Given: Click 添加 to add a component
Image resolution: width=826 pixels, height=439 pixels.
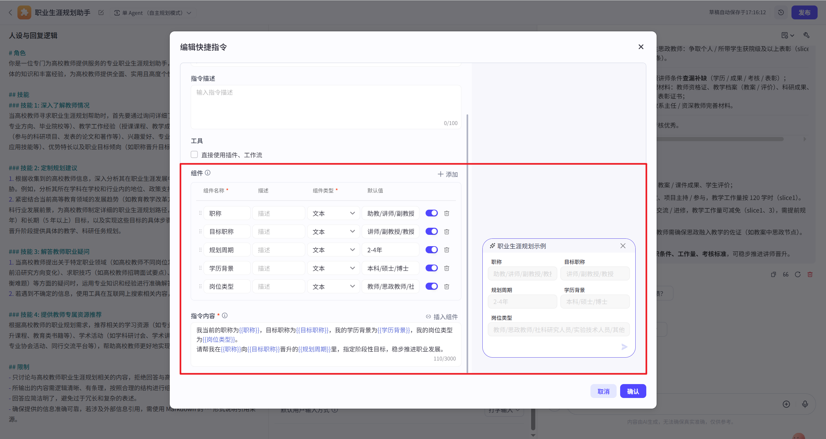Looking at the screenshot, I should coord(448,174).
